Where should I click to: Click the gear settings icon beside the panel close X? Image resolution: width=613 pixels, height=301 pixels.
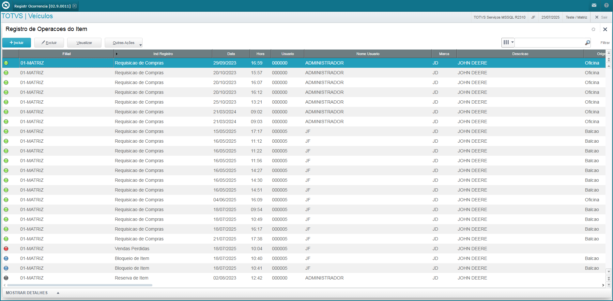[x=593, y=29]
